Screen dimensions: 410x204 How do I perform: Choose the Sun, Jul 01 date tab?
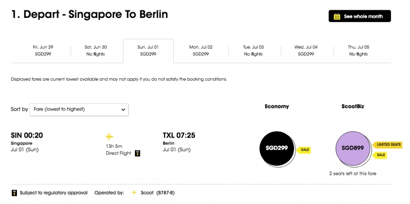[x=148, y=51]
